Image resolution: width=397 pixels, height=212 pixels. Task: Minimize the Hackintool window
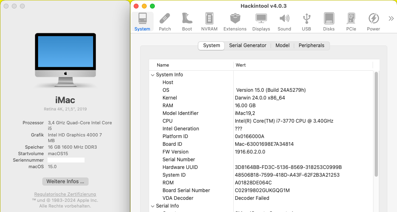[144, 6]
